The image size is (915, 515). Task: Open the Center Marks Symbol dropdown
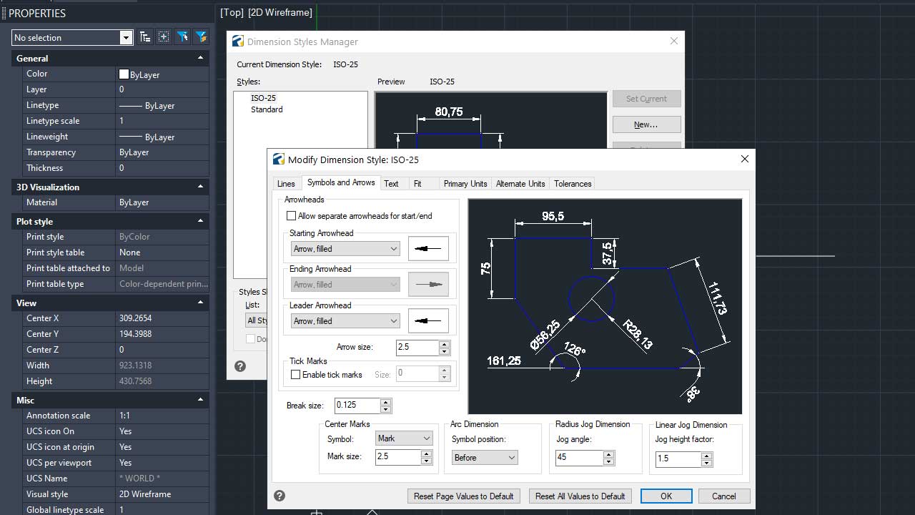tap(404, 438)
